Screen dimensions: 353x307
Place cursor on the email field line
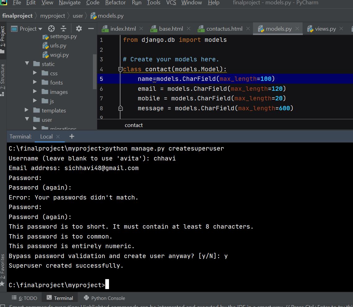tap(211, 89)
